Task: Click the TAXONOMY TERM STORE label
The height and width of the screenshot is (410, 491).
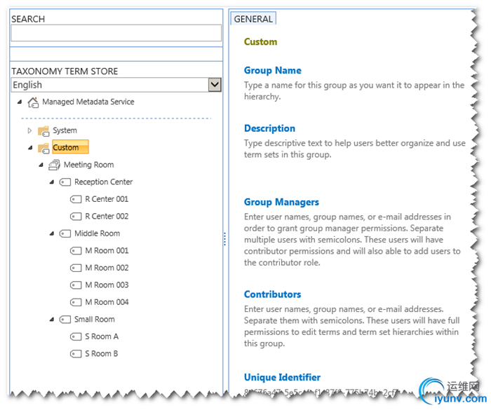Action: point(65,71)
